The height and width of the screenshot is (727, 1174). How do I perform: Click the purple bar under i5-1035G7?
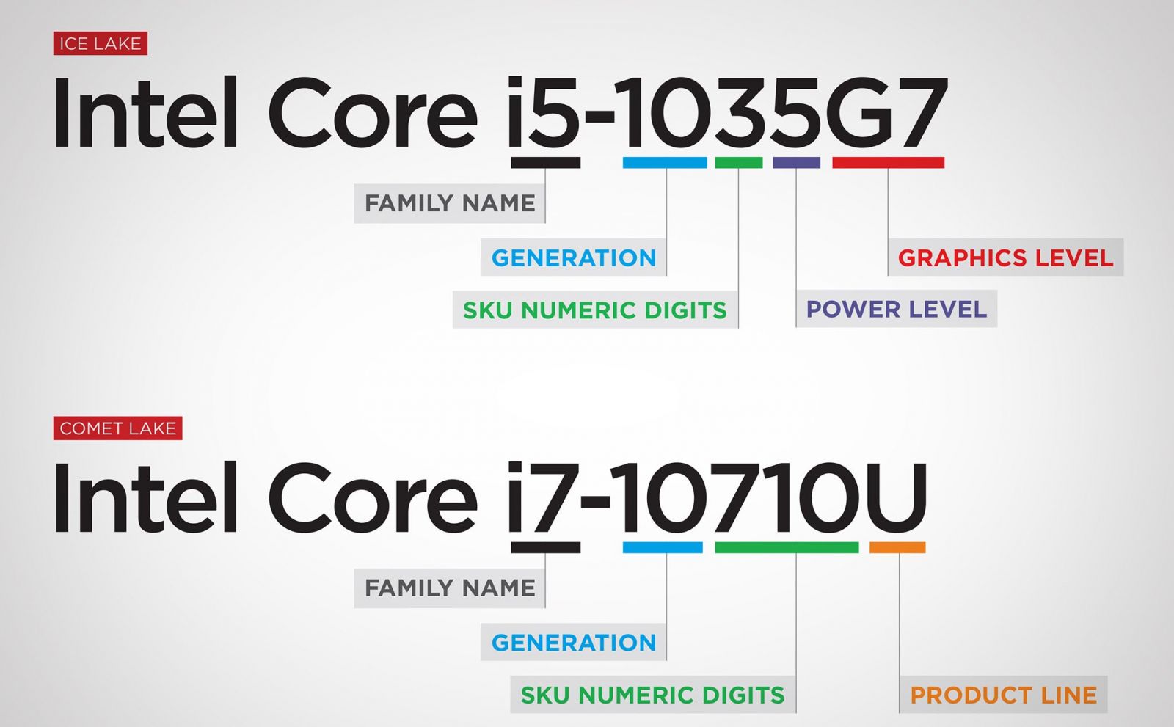(796, 163)
